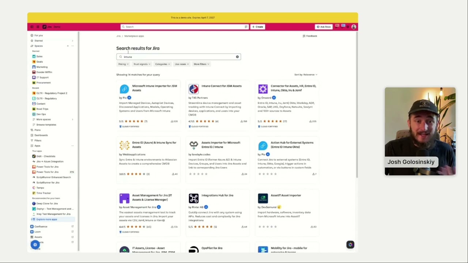
Task: Open the settings gear in header
Action: pyautogui.click(x=348, y=27)
